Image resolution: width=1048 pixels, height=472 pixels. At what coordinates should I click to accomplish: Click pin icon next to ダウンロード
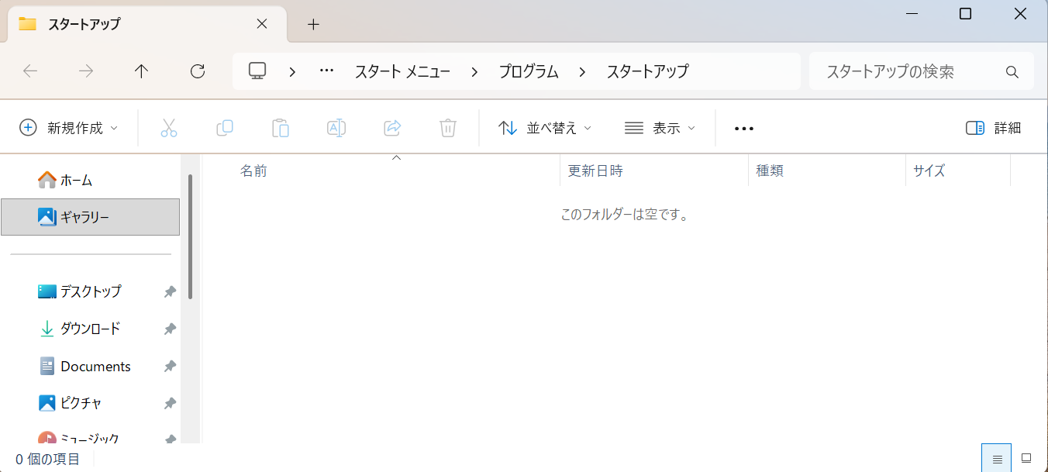(170, 329)
